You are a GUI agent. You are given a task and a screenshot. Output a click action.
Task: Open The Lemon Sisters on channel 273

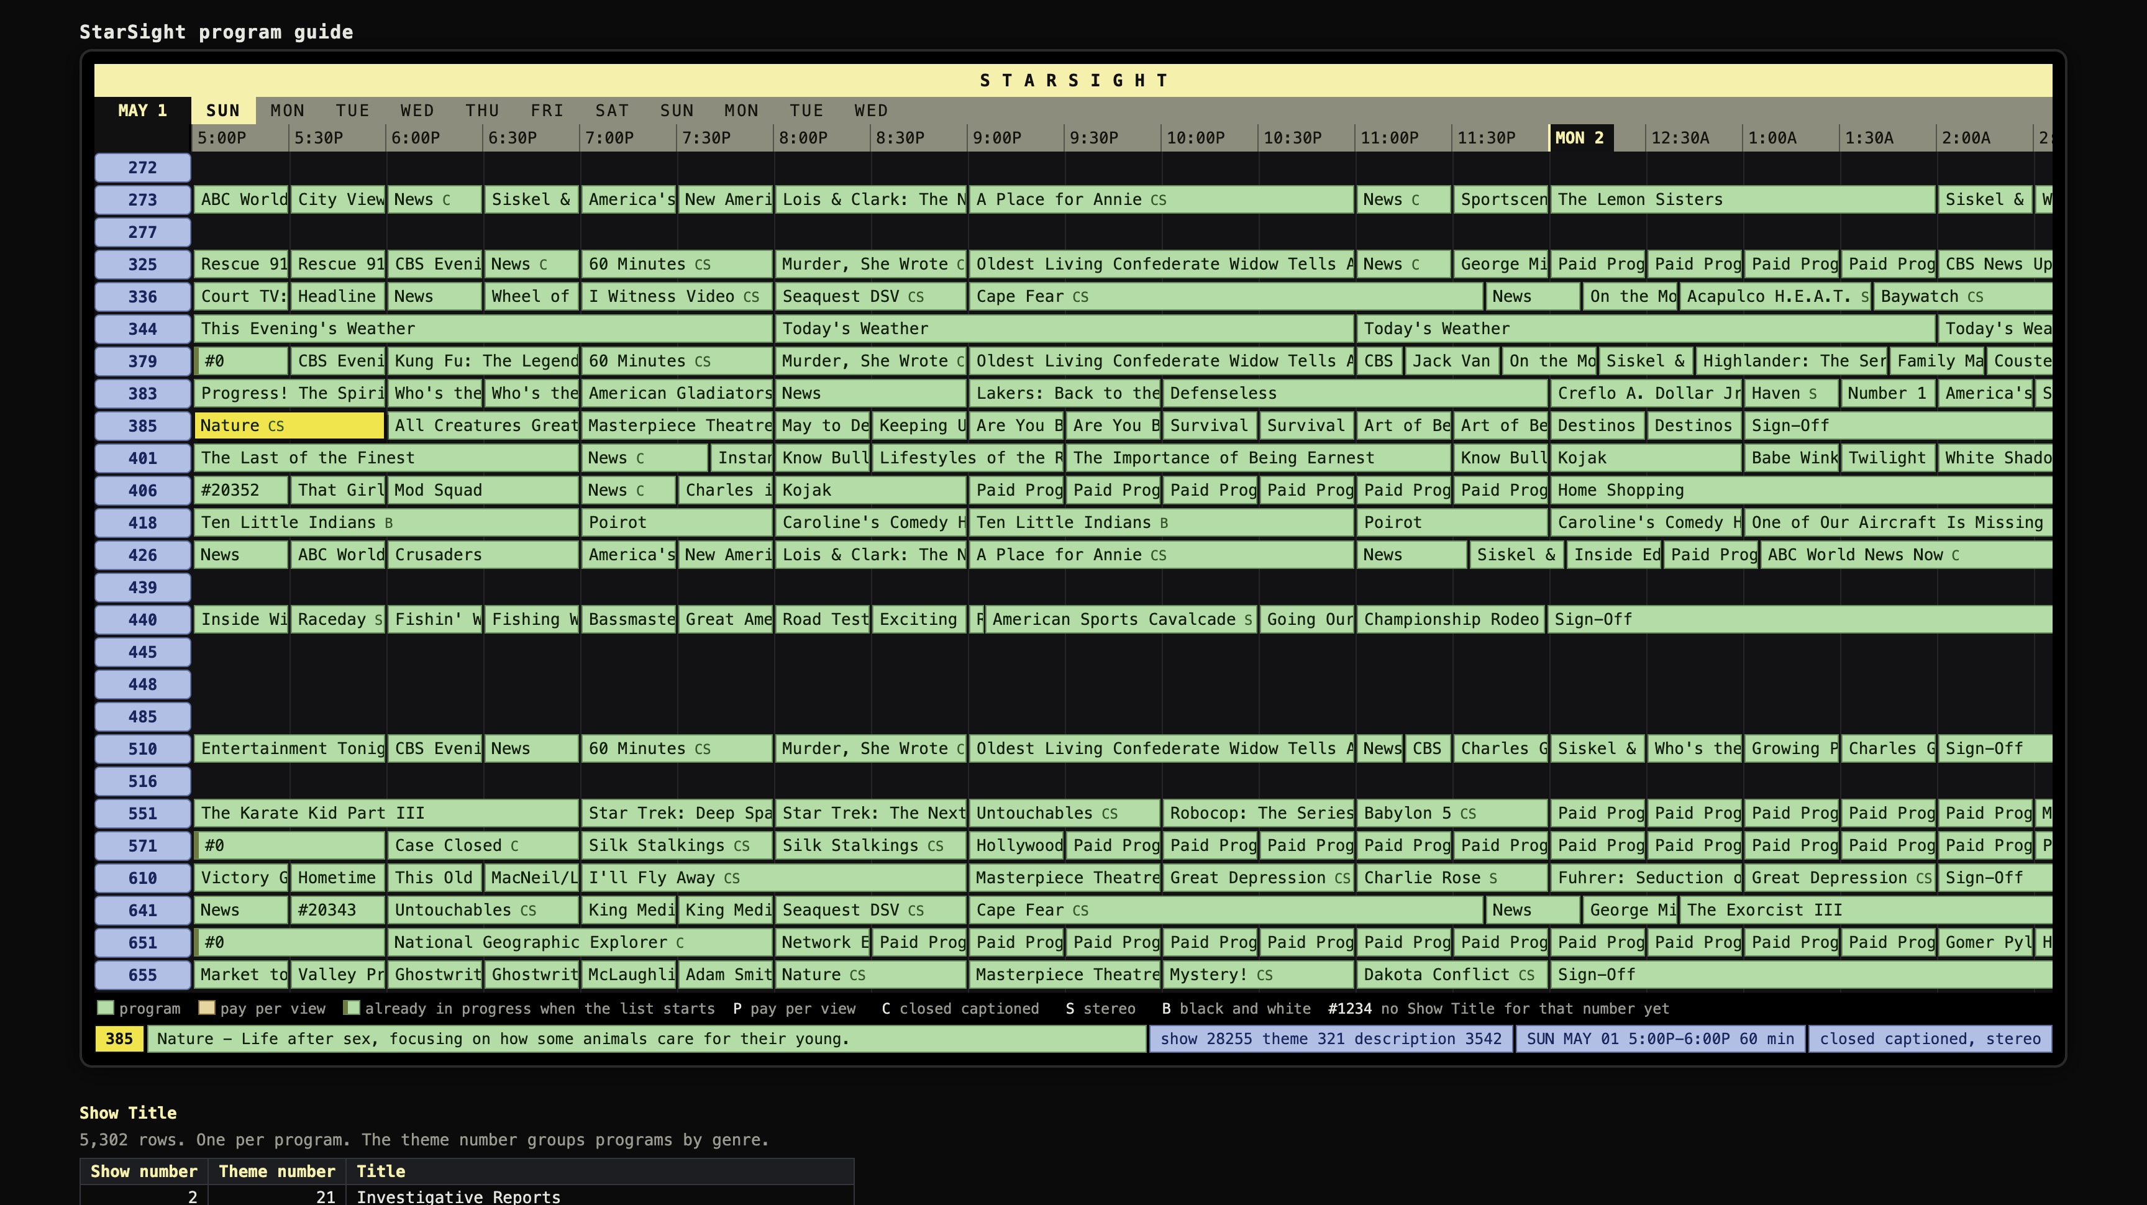click(1743, 199)
